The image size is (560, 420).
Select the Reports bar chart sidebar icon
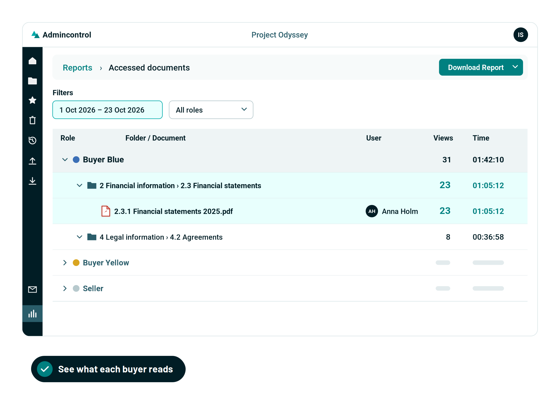(x=32, y=314)
